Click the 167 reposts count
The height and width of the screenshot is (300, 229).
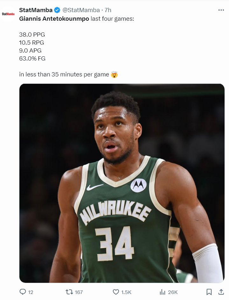tap(79, 292)
